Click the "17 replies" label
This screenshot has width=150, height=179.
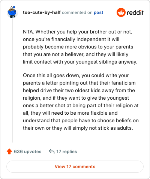click(x=67, y=152)
